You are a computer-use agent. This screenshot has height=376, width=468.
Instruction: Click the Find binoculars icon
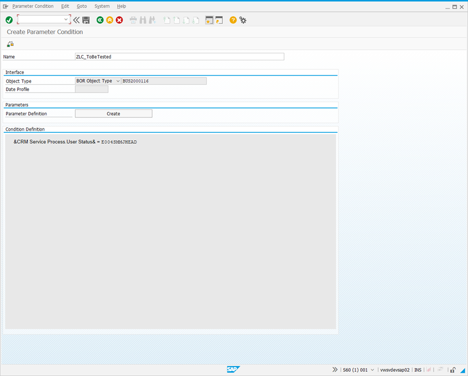coord(143,20)
